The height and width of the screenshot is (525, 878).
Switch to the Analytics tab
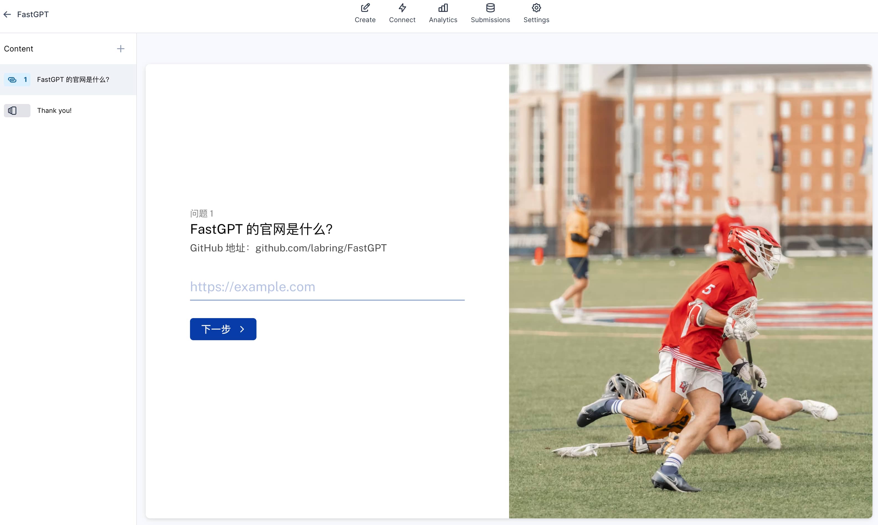pyautogui.click(x=443, y=20)
